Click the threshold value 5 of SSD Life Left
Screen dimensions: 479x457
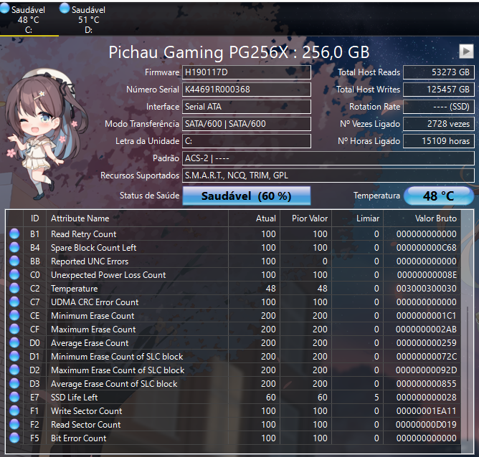pos(376,398)
